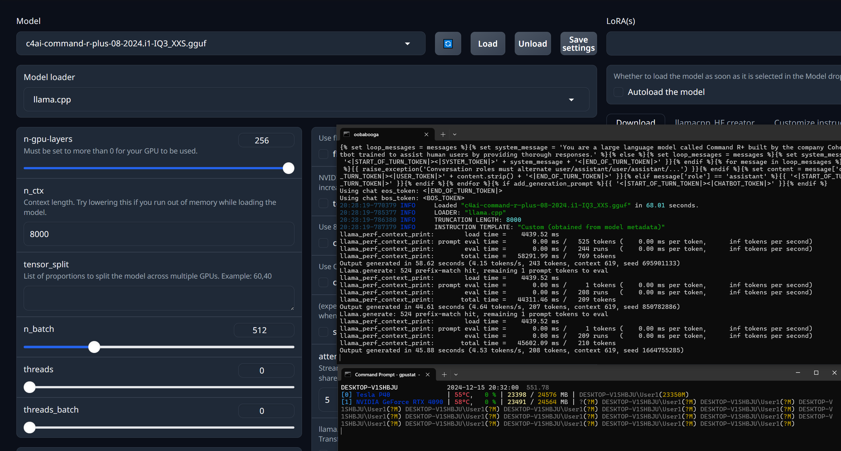
Task: Open the Model dropdown arrow
Action: pos(407,43)
